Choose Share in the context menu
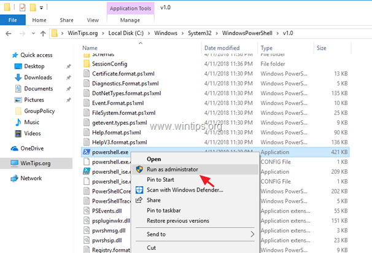Viewport: 372px width, 253px height. point(153,200)
